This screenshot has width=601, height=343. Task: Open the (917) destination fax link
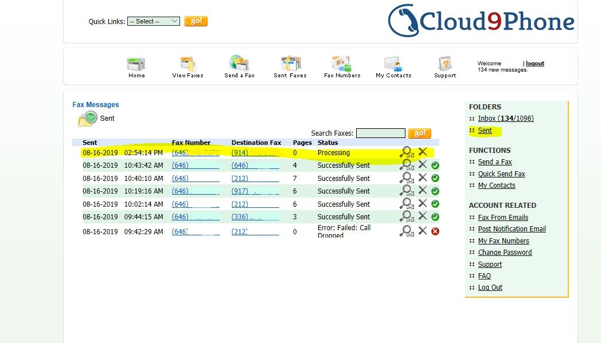(x=255, y=191)
